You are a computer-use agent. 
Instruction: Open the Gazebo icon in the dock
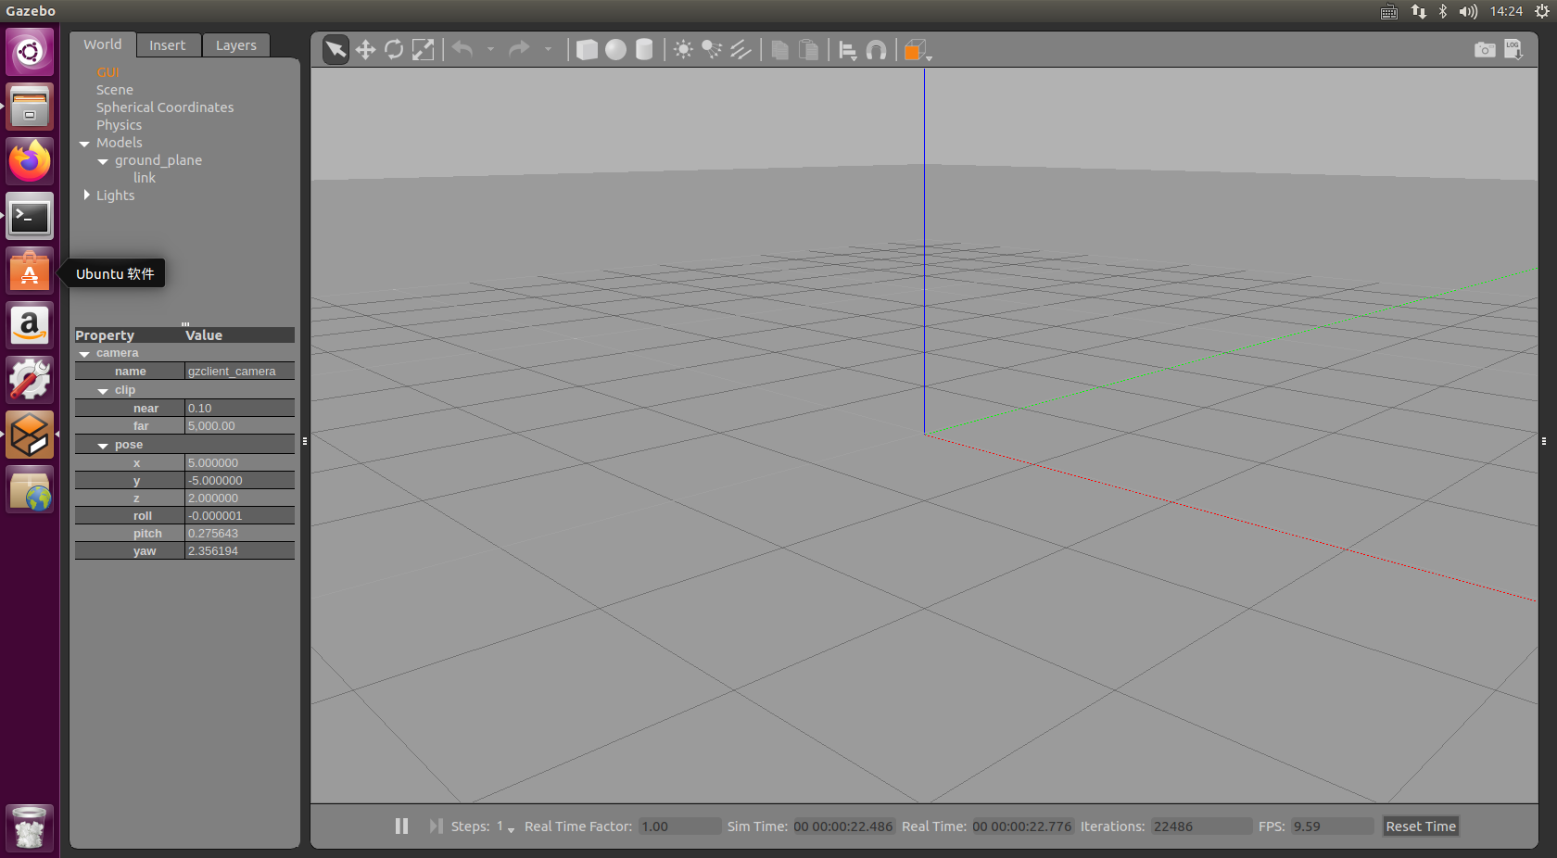tap(30, 435)
